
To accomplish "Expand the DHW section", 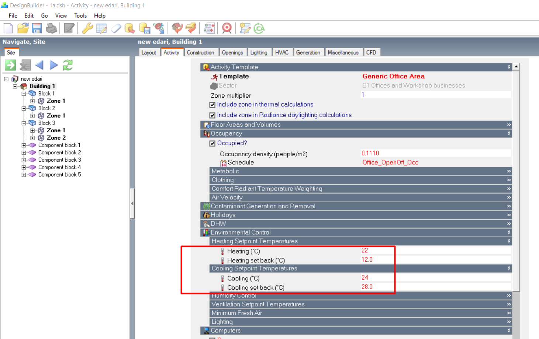I will pos(356,224).
